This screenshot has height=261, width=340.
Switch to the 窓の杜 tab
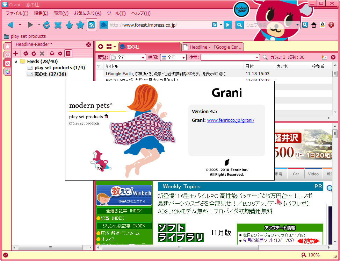click(150, 47)
